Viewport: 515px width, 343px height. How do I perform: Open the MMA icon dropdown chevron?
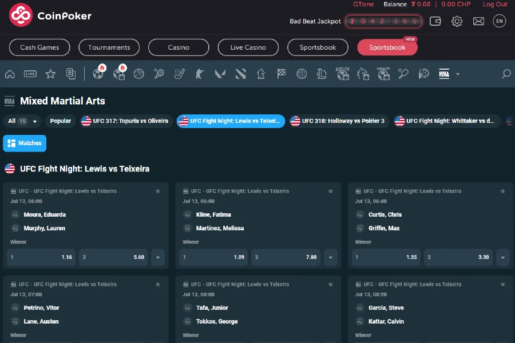(x=457, y=74)
